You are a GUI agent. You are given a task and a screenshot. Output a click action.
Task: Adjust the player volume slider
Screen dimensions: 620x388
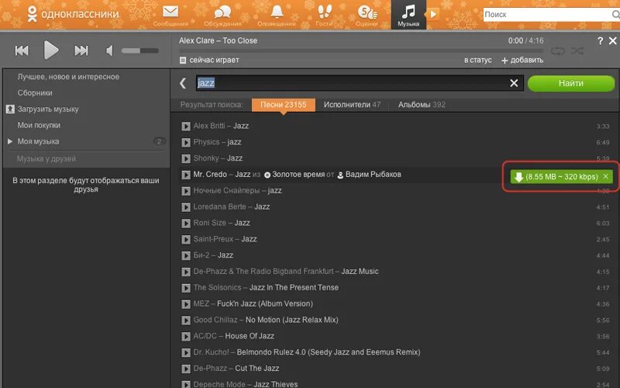(140, 50)
